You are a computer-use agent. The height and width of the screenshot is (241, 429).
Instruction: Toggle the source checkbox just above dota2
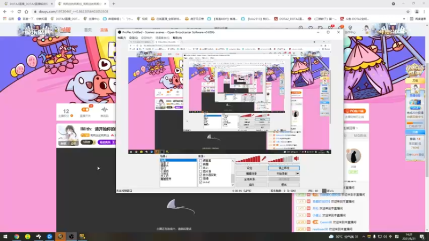tap(201, 178)
